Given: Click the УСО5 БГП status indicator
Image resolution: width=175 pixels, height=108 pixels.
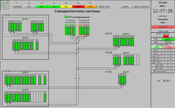Looking at the screenshot, I should 124,72.
